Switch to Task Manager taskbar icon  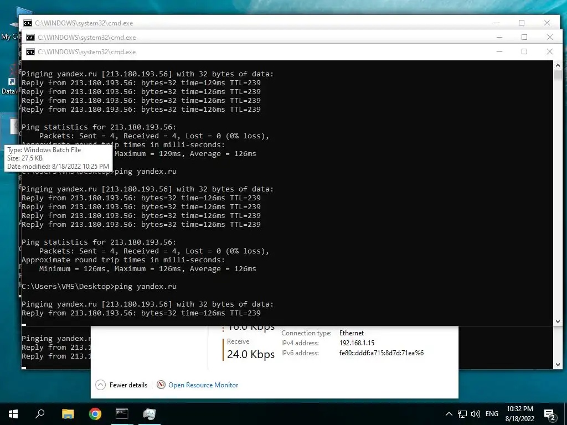pyautogui.click(x=149, y=413)
